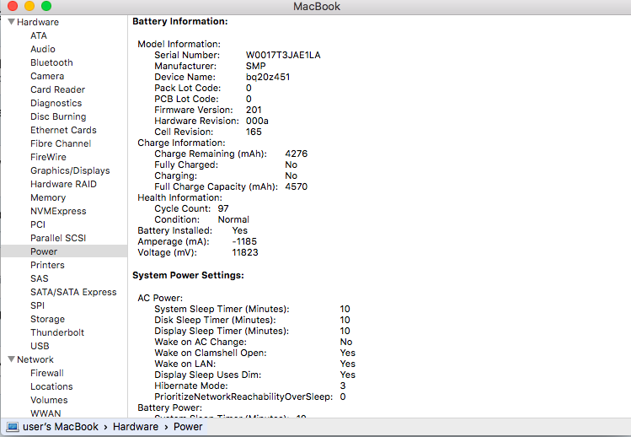
Task: Click Power in the path bar
Action: tap(188, 427)
